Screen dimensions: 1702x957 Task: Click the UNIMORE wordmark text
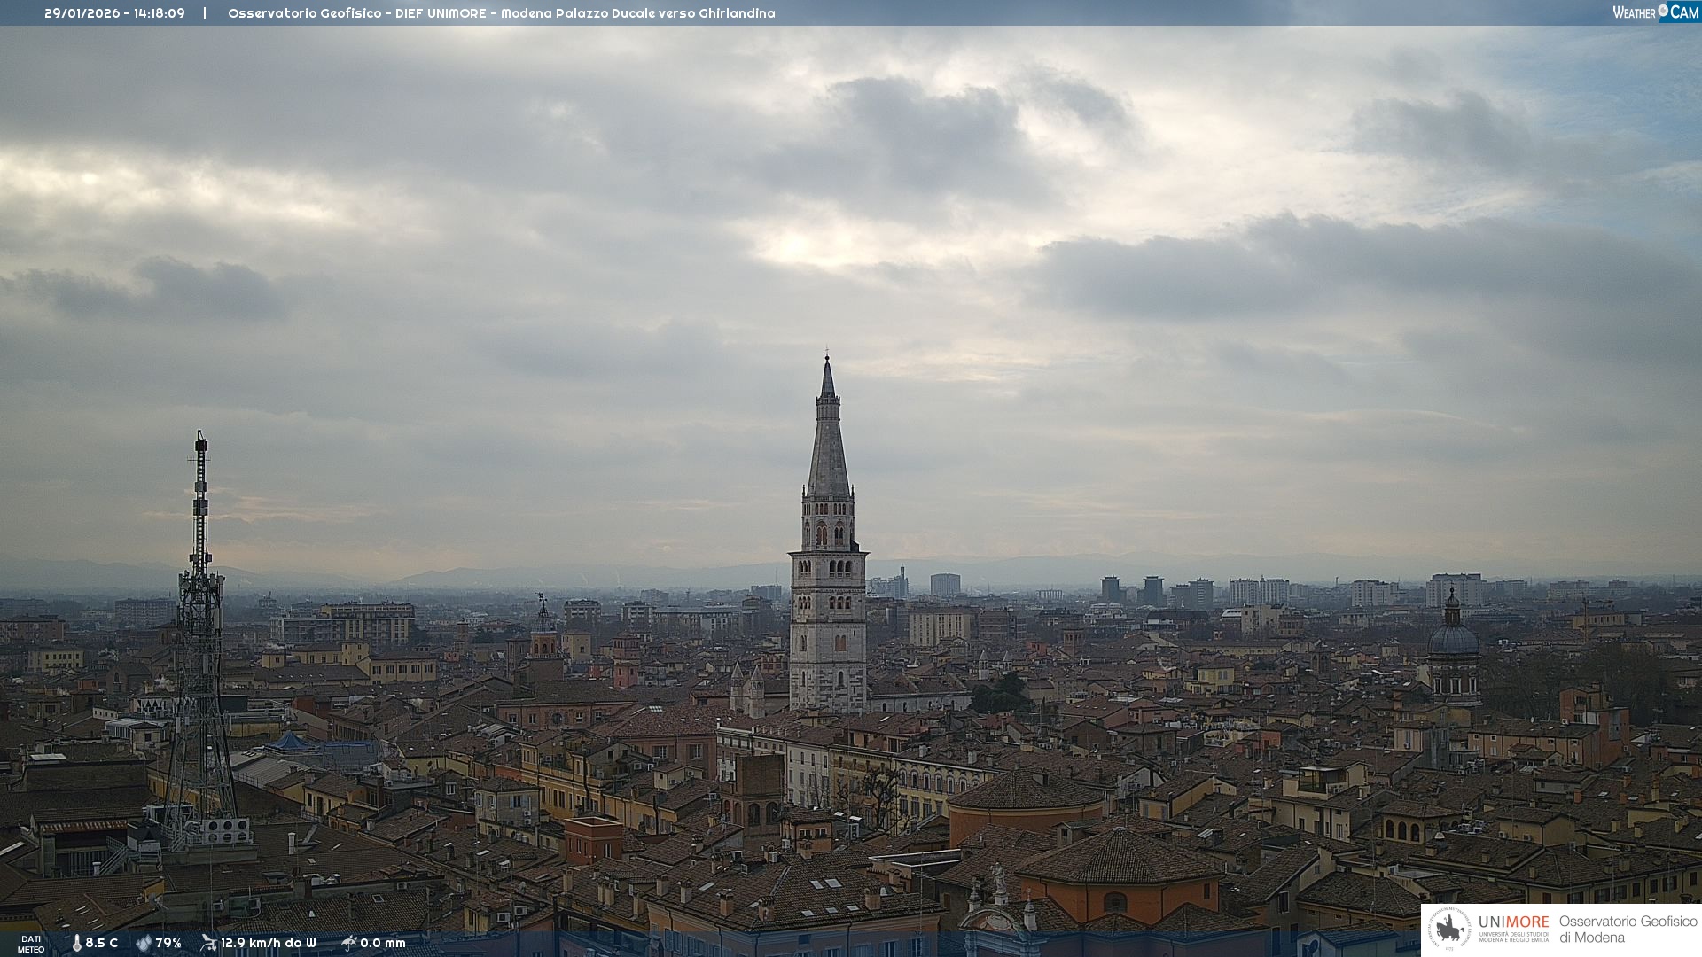[1513, 922]
